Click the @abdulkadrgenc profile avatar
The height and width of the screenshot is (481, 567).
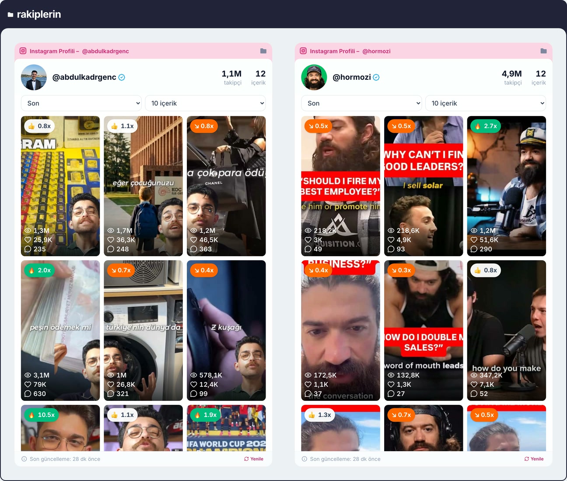tap(34, 78)
